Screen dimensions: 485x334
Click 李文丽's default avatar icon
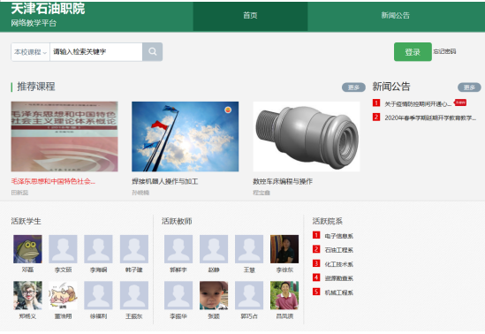(63, 249)
